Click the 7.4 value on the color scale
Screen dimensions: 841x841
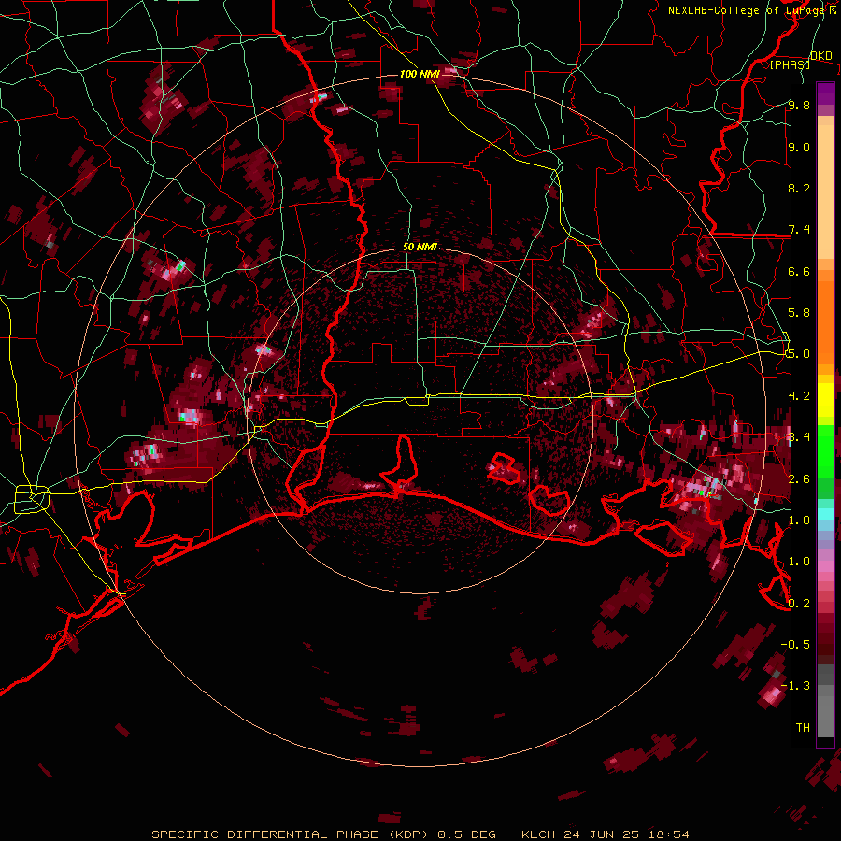pyautogui.click(x=799, y=230)
